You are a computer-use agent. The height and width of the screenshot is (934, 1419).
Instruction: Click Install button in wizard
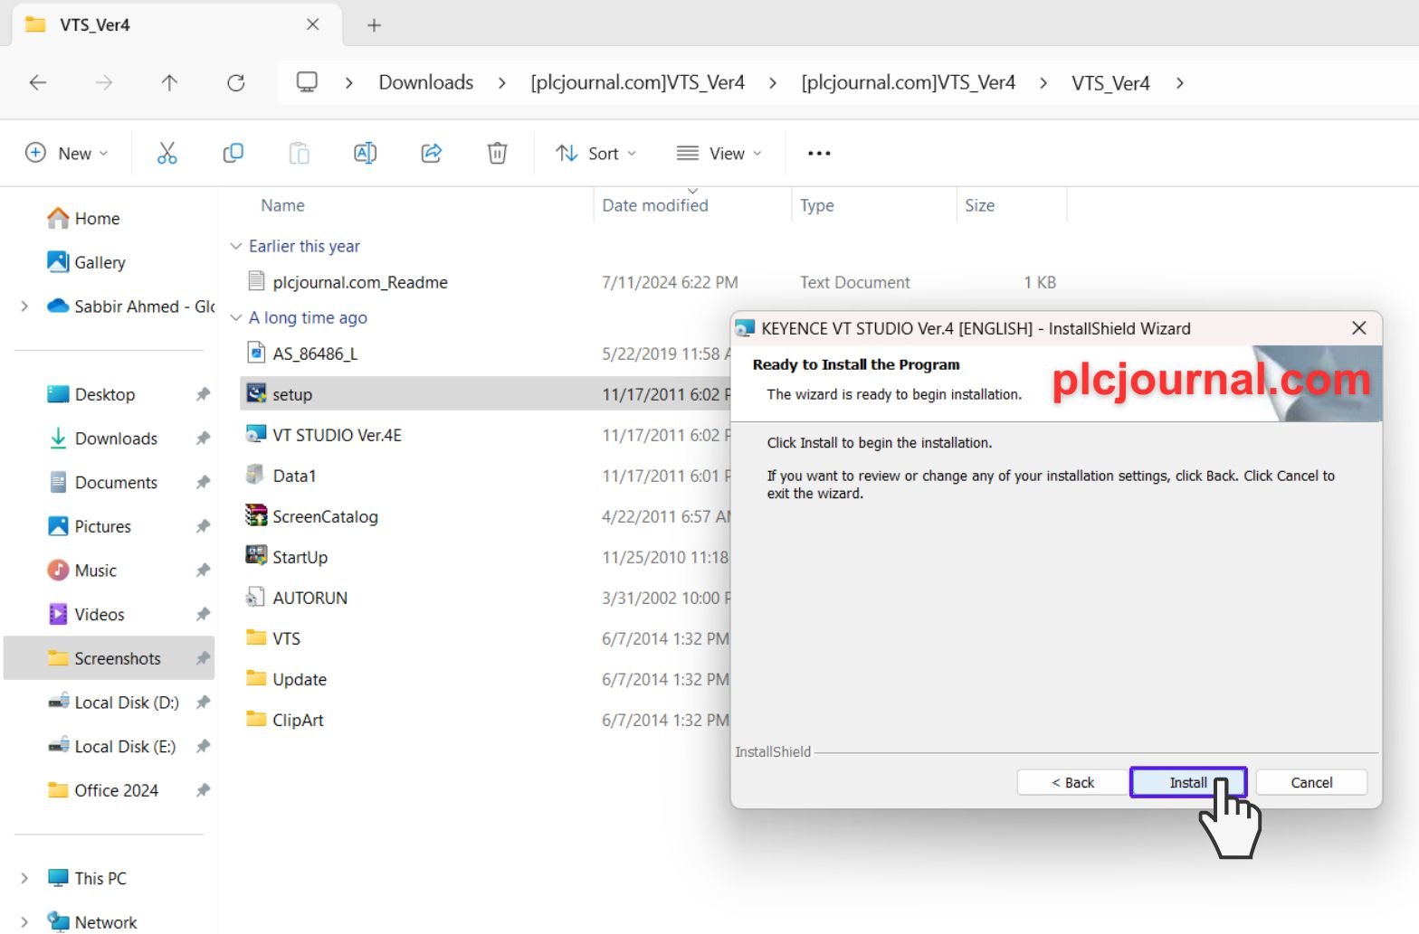tap(1187, 783)
